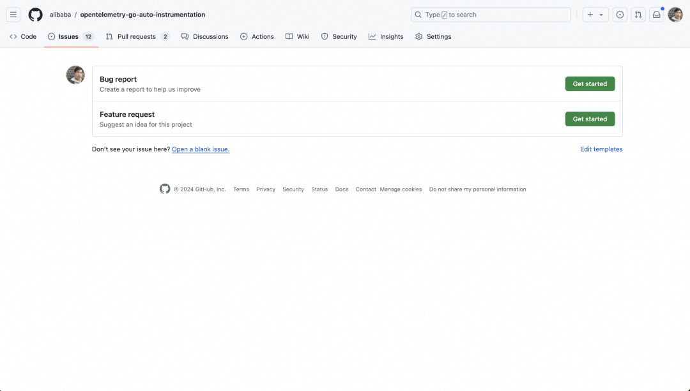This screenshot has width=690, height=391.
Task: Click the text 'Suggest an idea for this project'
Action: [x=146, y=124]
